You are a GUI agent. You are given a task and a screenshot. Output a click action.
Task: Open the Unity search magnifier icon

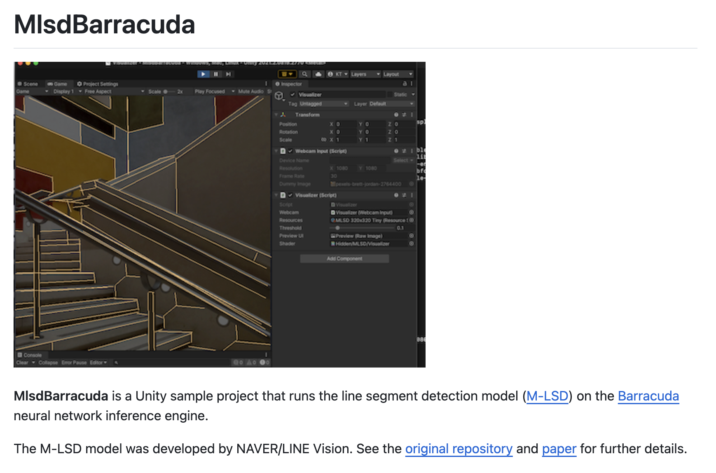click(x=304, y=74)
